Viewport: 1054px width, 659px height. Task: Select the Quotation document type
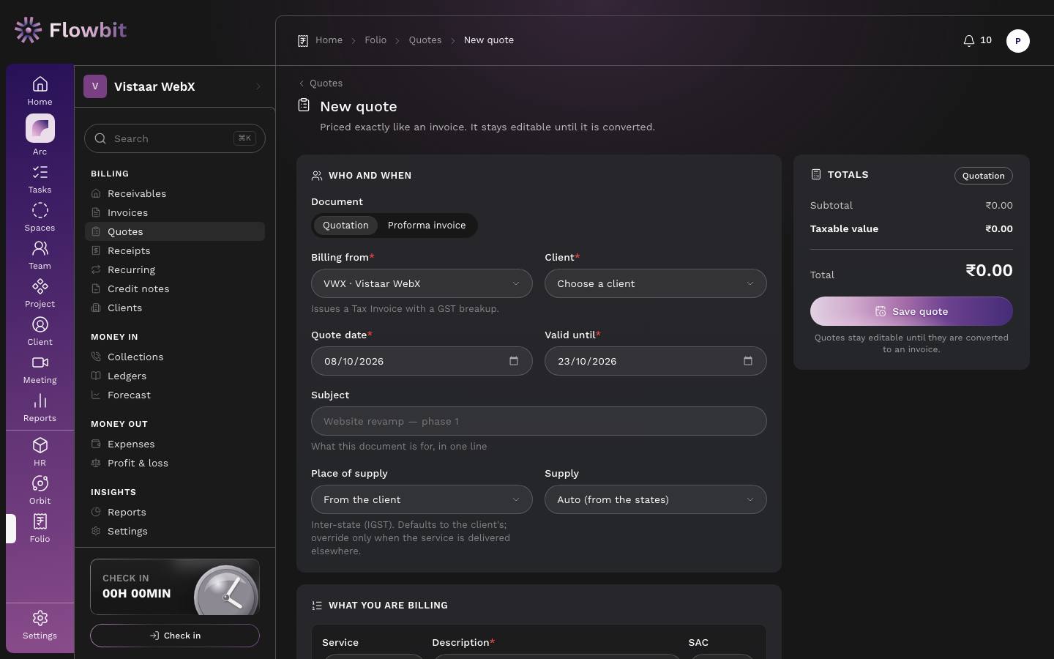pos(345,226)
